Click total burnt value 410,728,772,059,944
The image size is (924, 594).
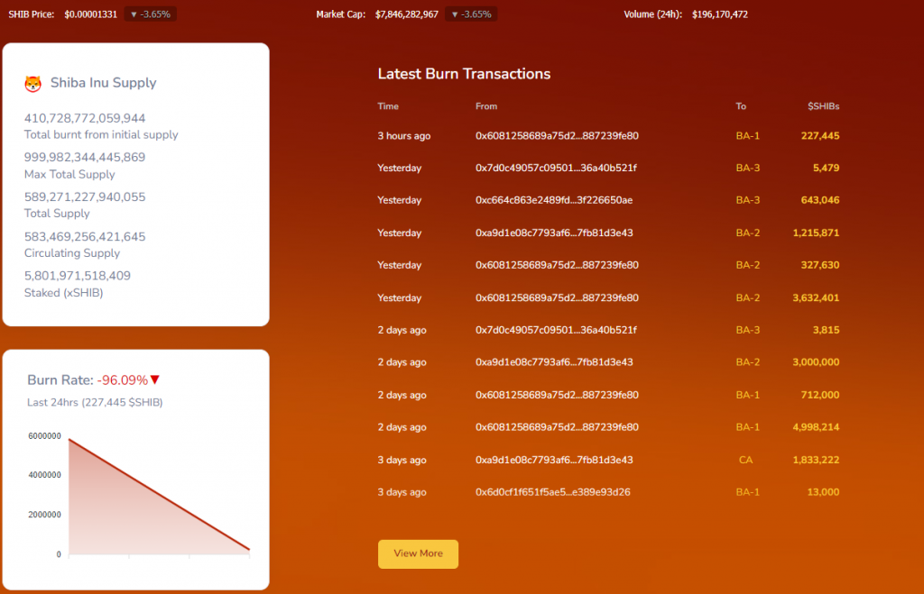(x=84, y=118)
